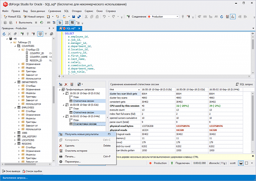This screenshot has width=256, height=181.
Task: Click the stop execution square icon
Action: pos(36,23)
